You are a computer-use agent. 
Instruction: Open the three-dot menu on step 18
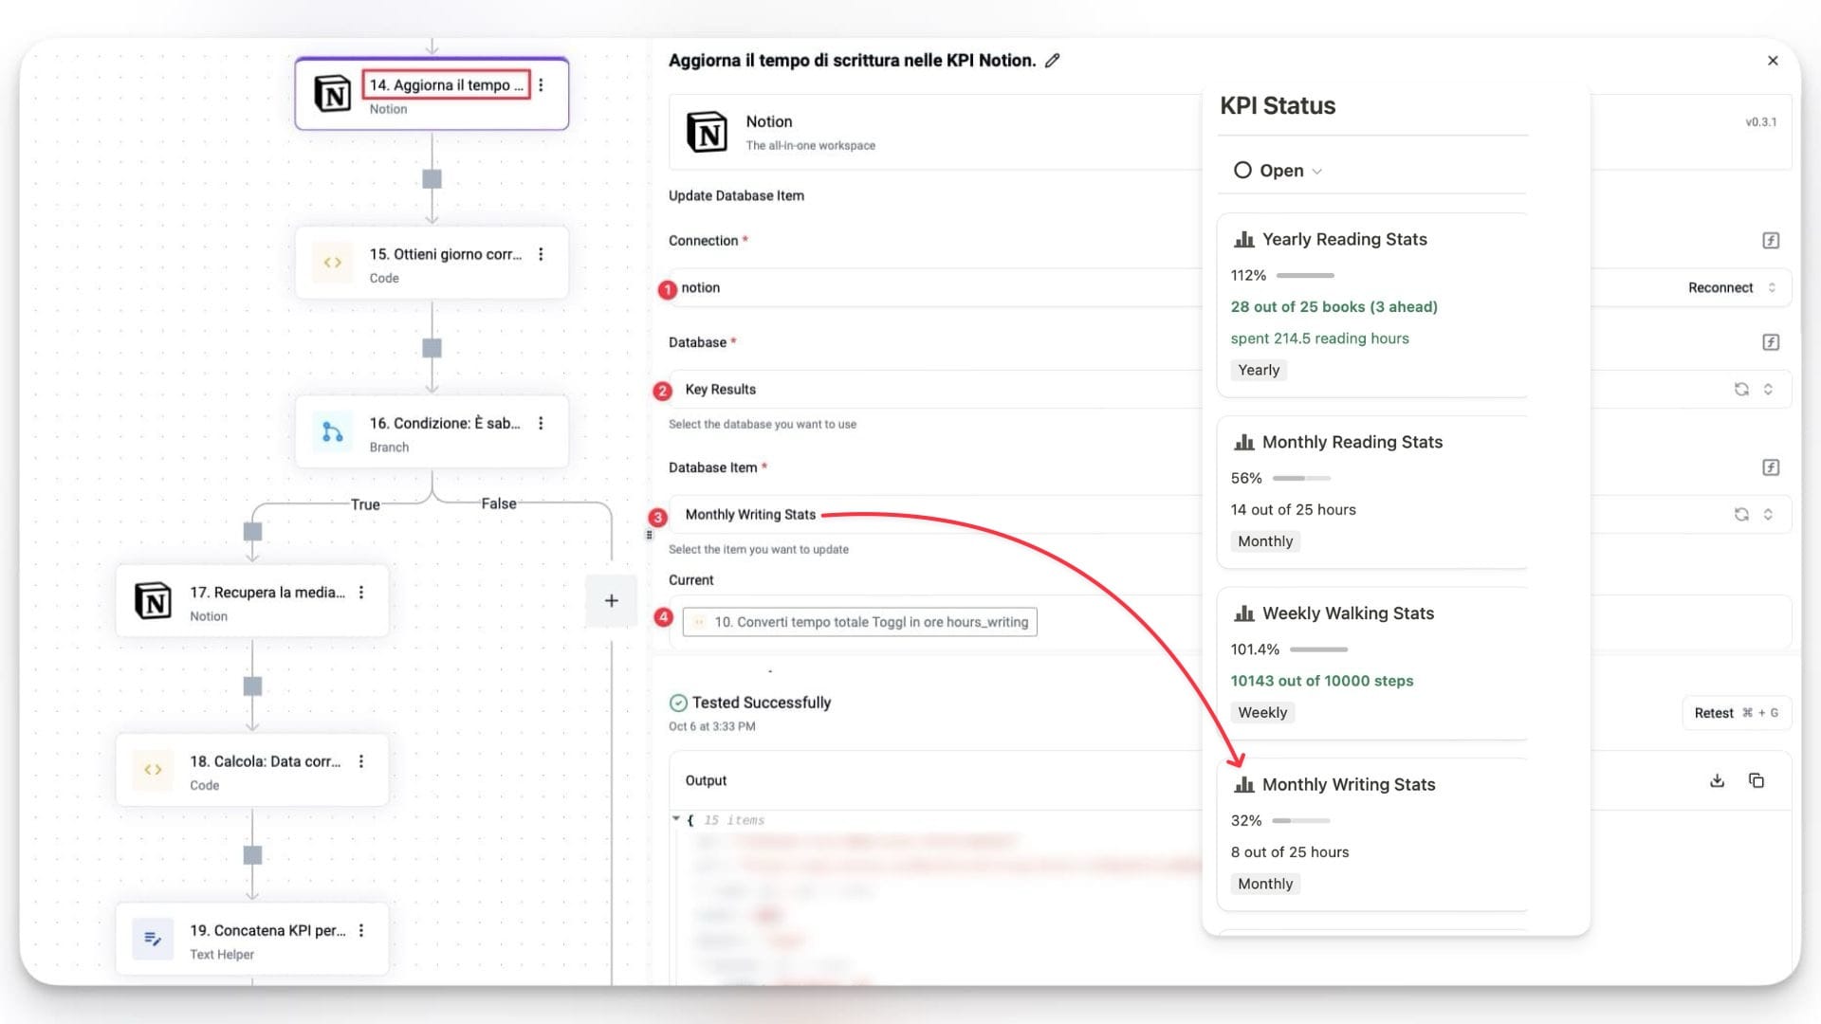click(x=361, y=761)
